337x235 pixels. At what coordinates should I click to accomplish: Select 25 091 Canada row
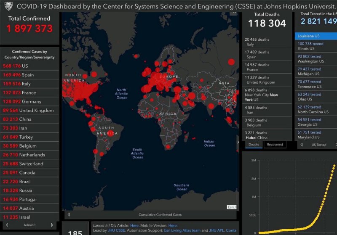[x=29, y=173]
